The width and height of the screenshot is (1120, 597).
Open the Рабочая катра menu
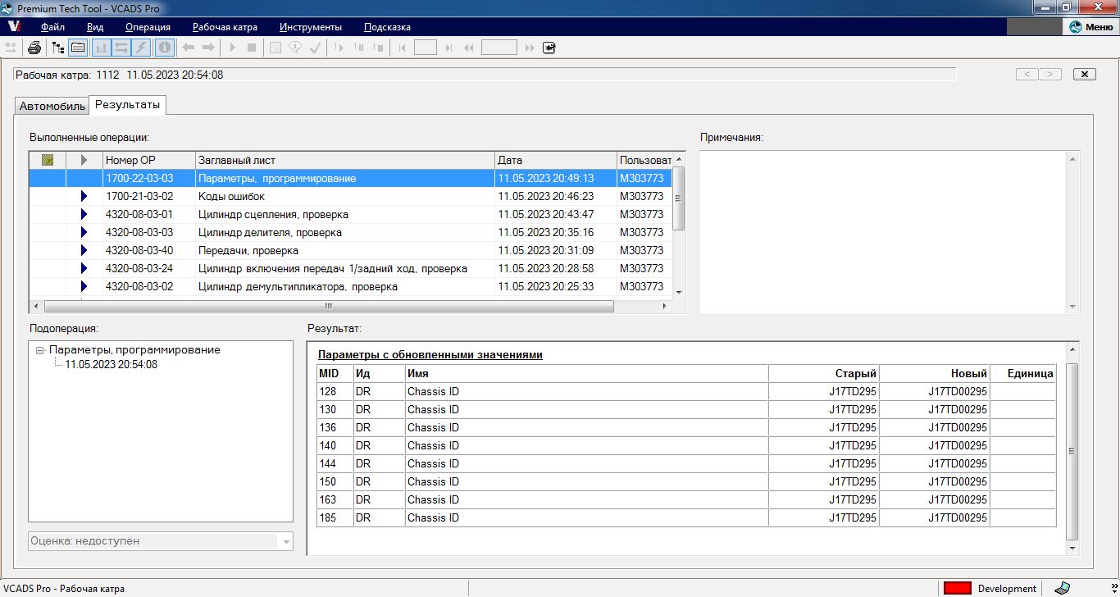click(x=225, y=27)
